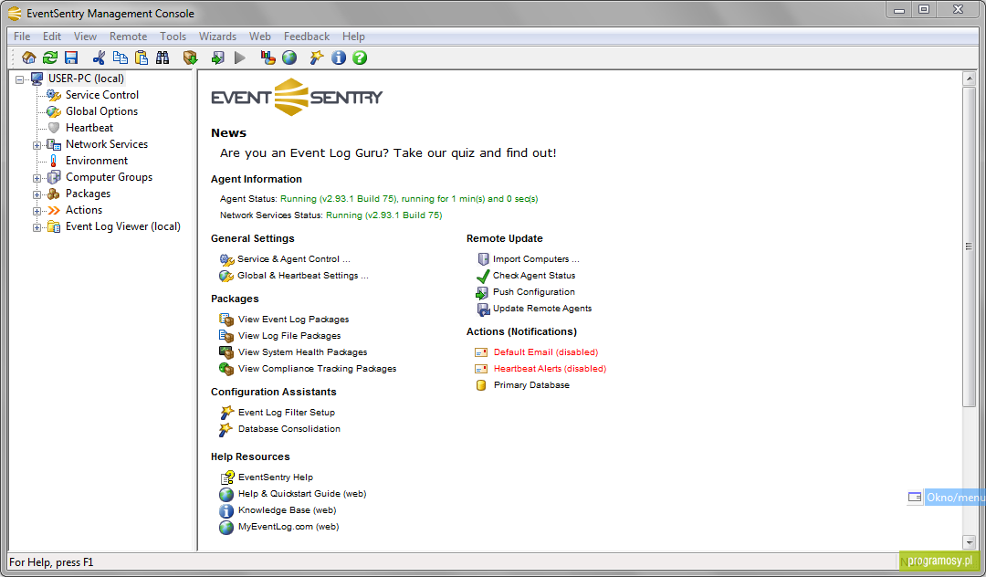Open Knowledge Base (web) link
Screen dimensions: 986x577
[287, 509]
